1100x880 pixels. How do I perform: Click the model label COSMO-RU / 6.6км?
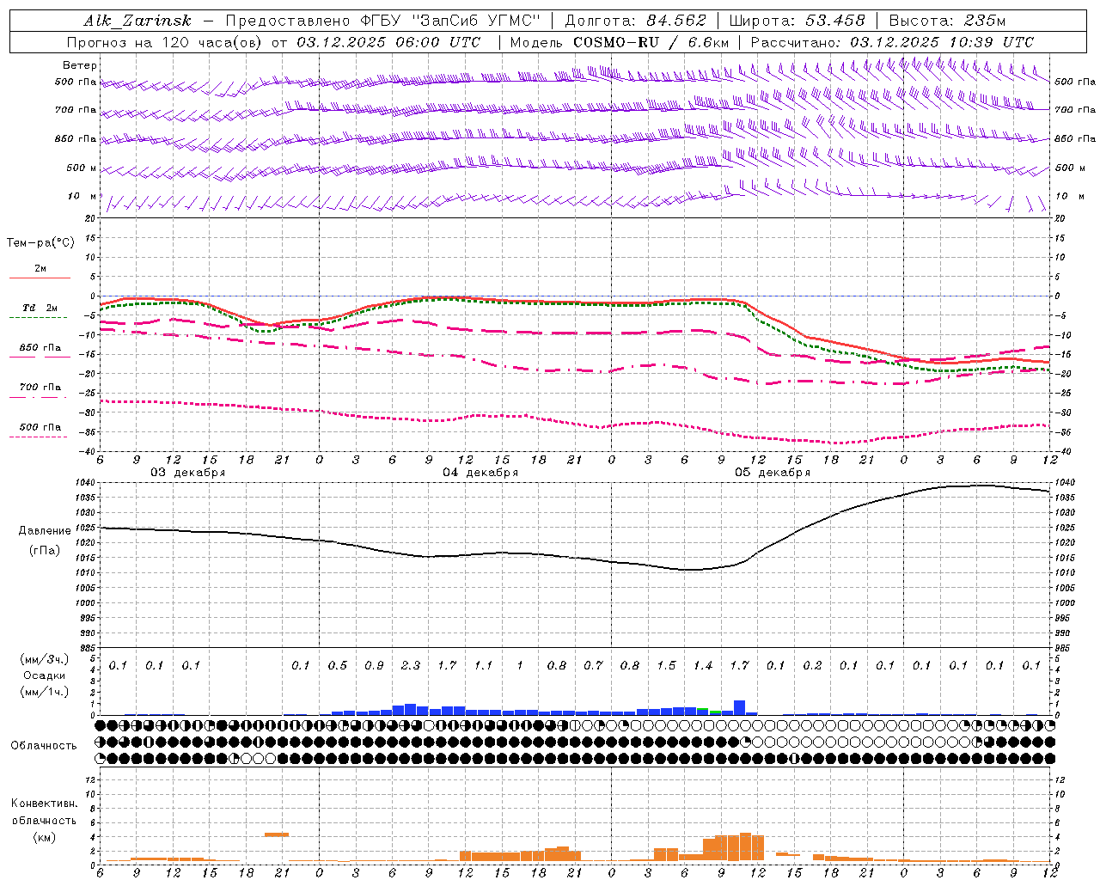point(651,42)
